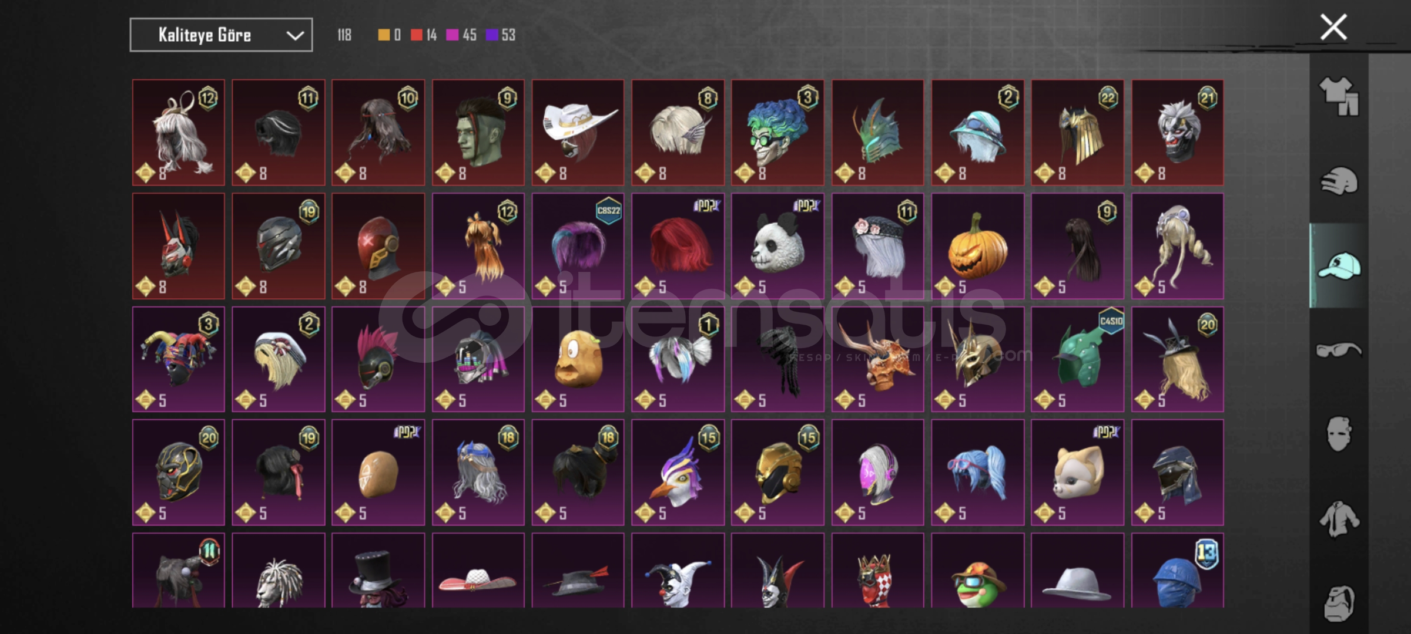Screen dimensions: 1411x634
Task: Open the outfit clothing category icon
Action: [1339, 96]
